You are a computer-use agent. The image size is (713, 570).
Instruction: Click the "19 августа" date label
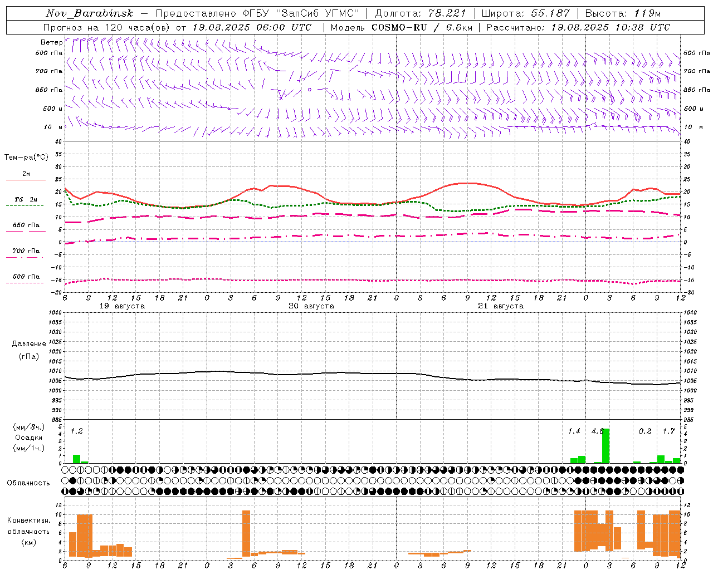tap(122, 306)
